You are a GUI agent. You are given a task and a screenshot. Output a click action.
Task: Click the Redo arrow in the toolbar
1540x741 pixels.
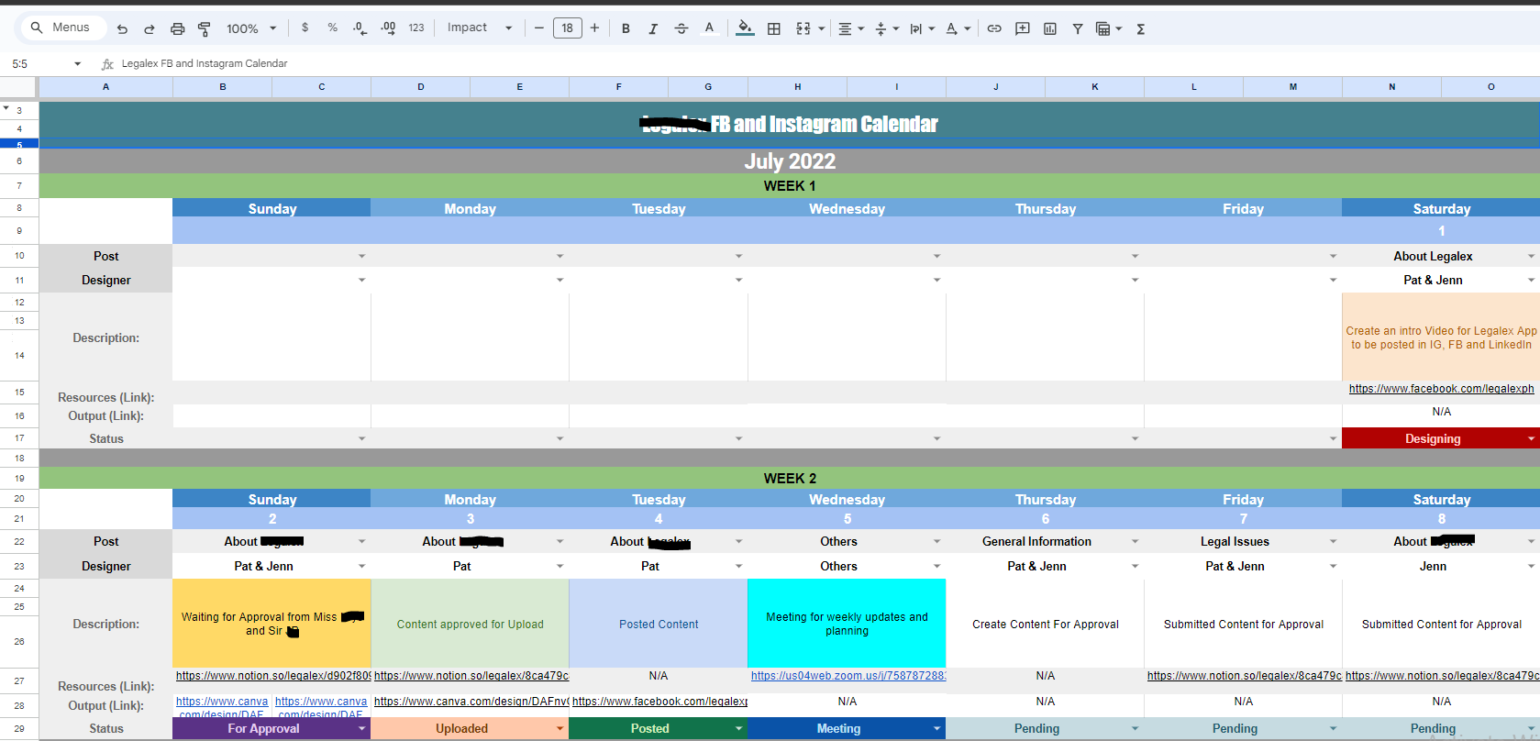click(150, 28)
